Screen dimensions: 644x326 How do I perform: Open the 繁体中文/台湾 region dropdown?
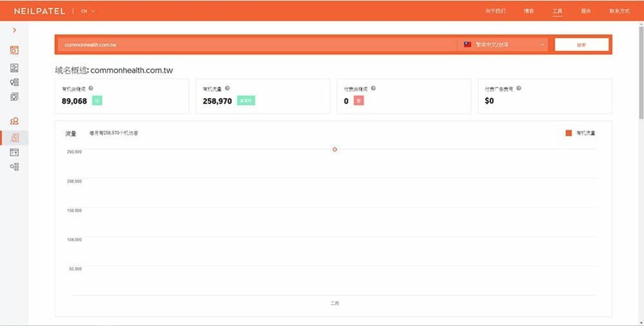(x=503, y=45)
